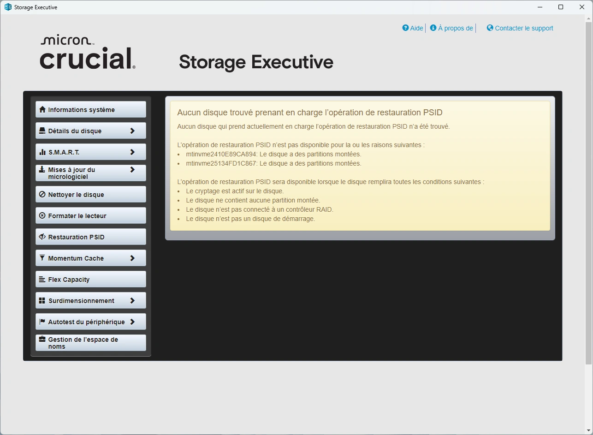Viewport: 593px width, 435px height.
Task: Click the line about contrôleur RAID
Action: click(x=260, y=209)
